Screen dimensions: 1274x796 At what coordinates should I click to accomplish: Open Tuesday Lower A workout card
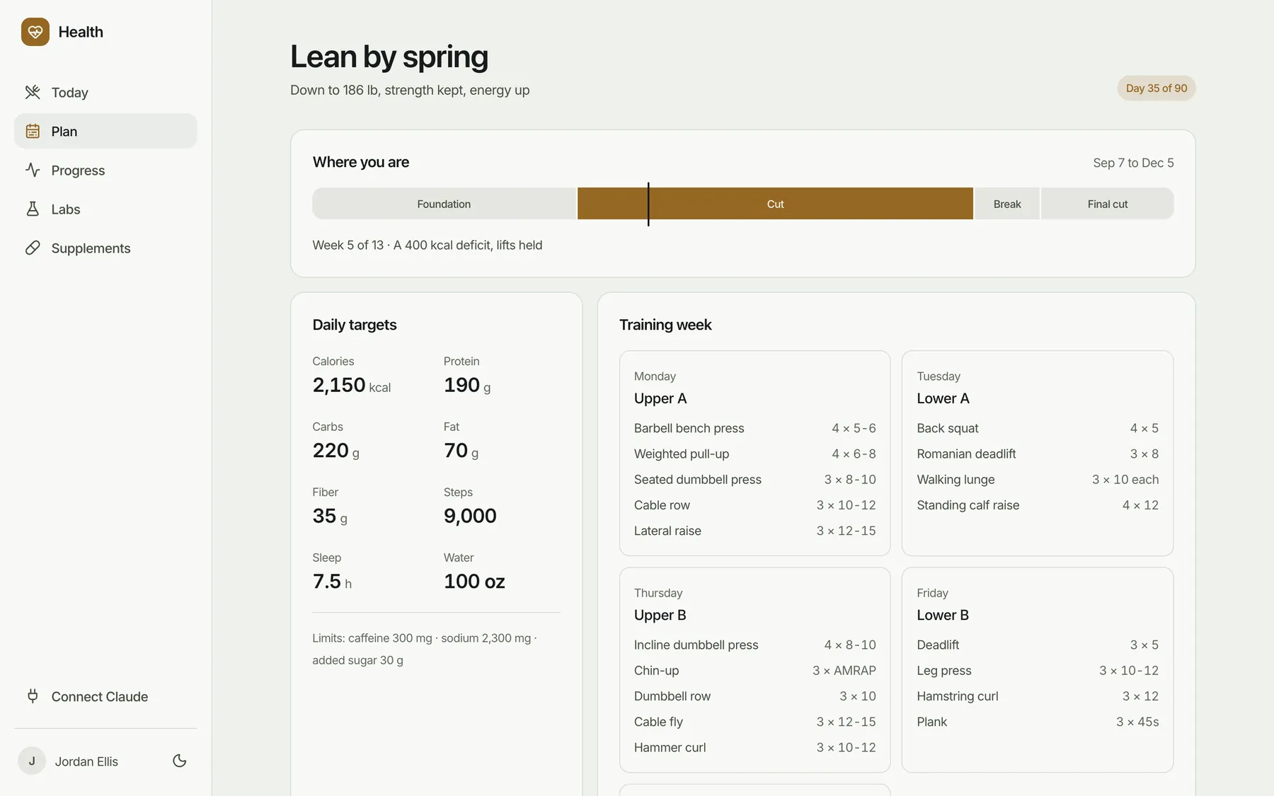tap(1038, 453)
